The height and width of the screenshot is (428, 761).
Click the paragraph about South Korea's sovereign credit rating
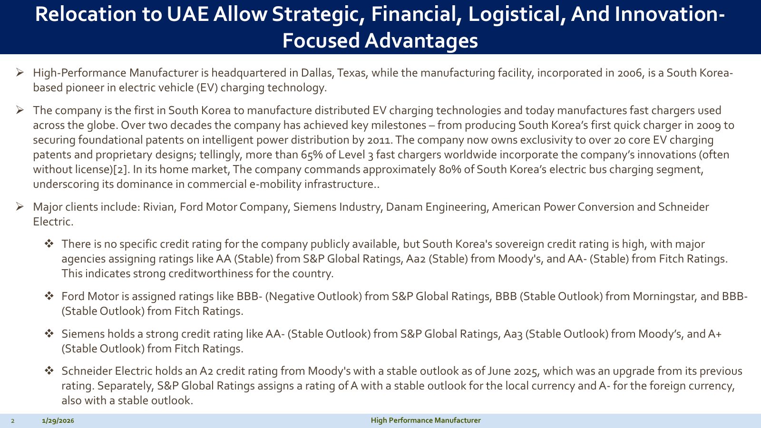(x=395, y=259)
